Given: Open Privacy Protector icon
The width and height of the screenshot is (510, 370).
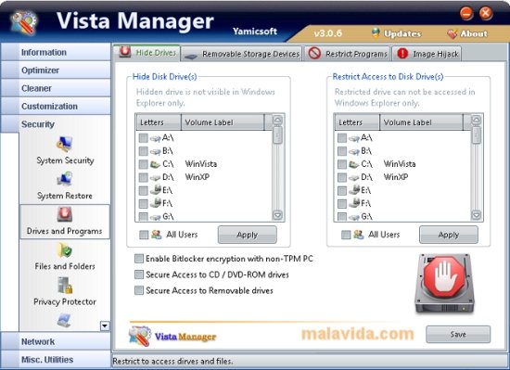Looking at the screenshot, I should coord(65,285).
